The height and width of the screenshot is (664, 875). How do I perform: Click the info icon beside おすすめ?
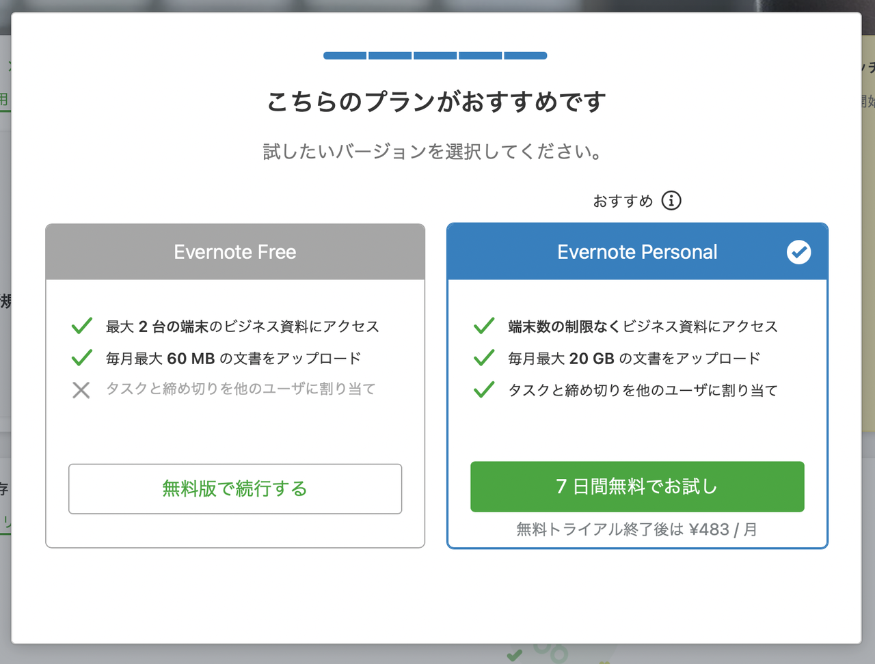[x=671, y=201]
